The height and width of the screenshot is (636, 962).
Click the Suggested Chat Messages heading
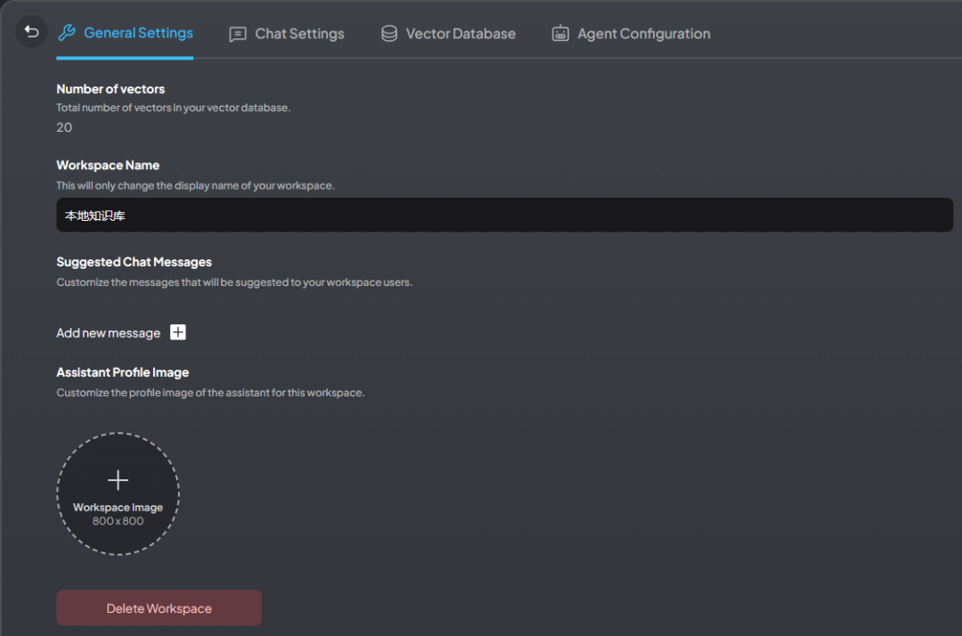pos(134,262)
